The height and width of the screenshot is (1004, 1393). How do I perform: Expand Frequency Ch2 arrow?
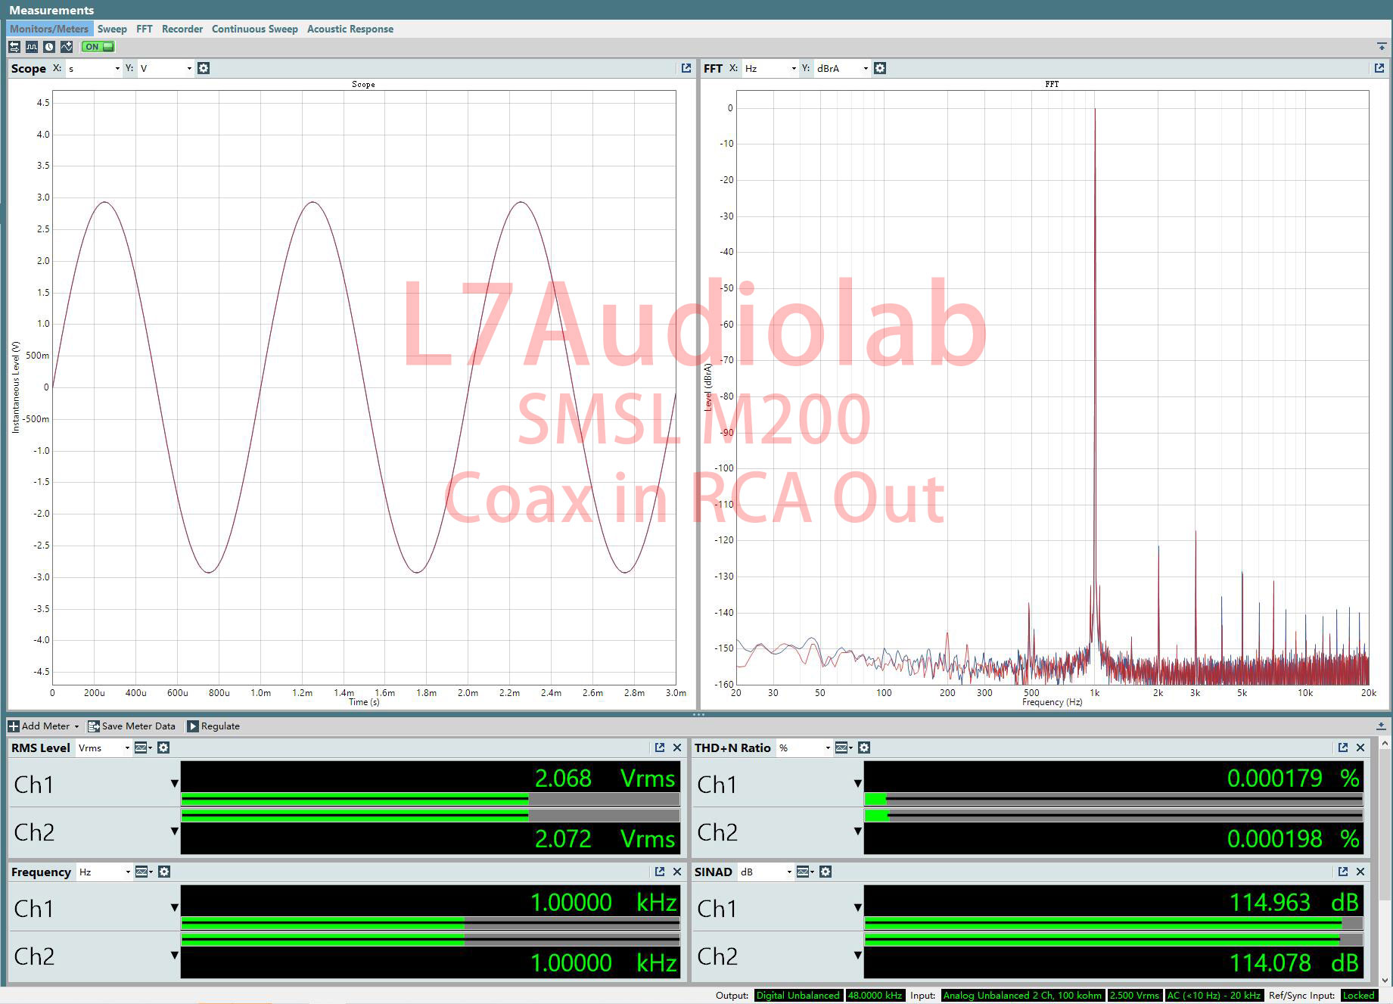click(x=175, y=956)
